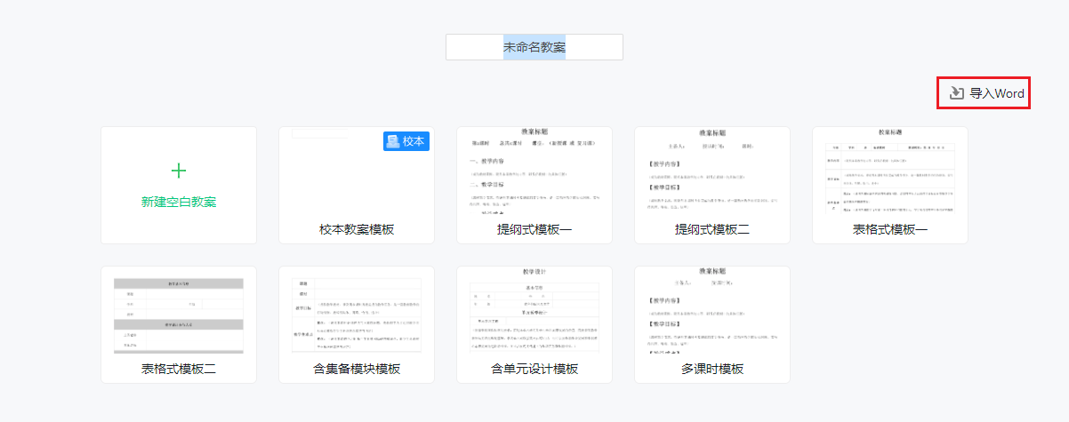The width and height of the screenshot is (1069, 422).
Task: Choose the 表格式模板二 label
Action: [x=179, y=369]
